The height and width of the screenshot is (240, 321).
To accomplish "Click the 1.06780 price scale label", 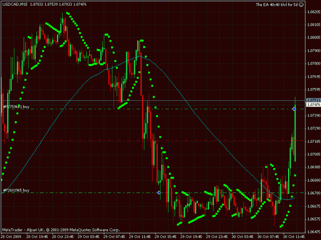I will click(314, 193).
